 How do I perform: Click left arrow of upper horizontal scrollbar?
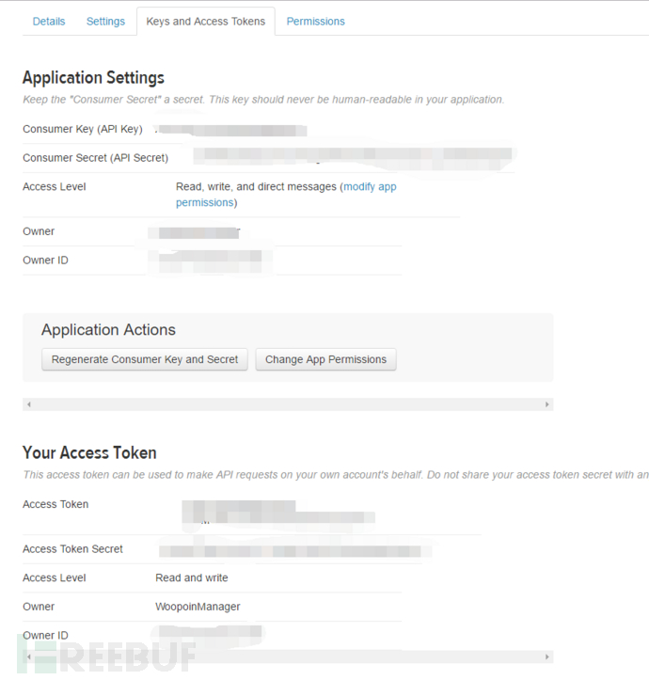[29, 404]
